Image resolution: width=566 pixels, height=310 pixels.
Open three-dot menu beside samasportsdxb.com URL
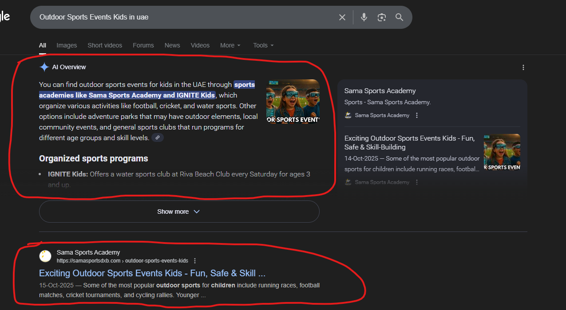[195, 261]
